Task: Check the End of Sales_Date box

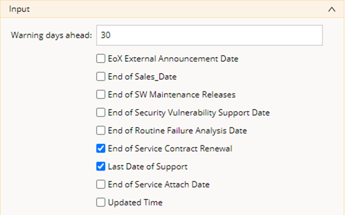Action: 101,77
